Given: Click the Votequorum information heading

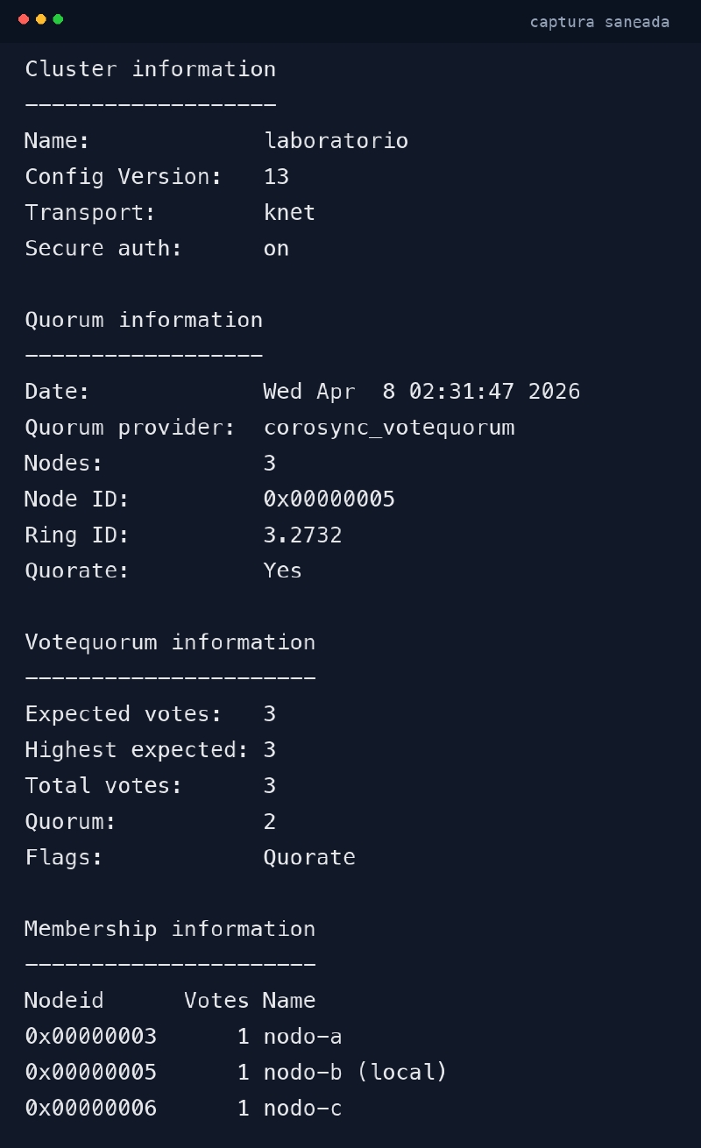Looking at the screenshot, I should coord(169,641).
